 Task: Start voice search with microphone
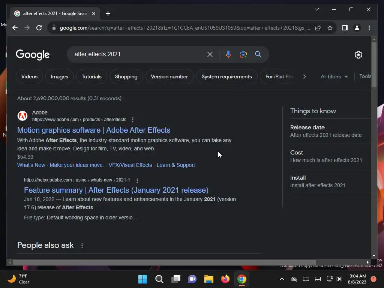(228, 54)
